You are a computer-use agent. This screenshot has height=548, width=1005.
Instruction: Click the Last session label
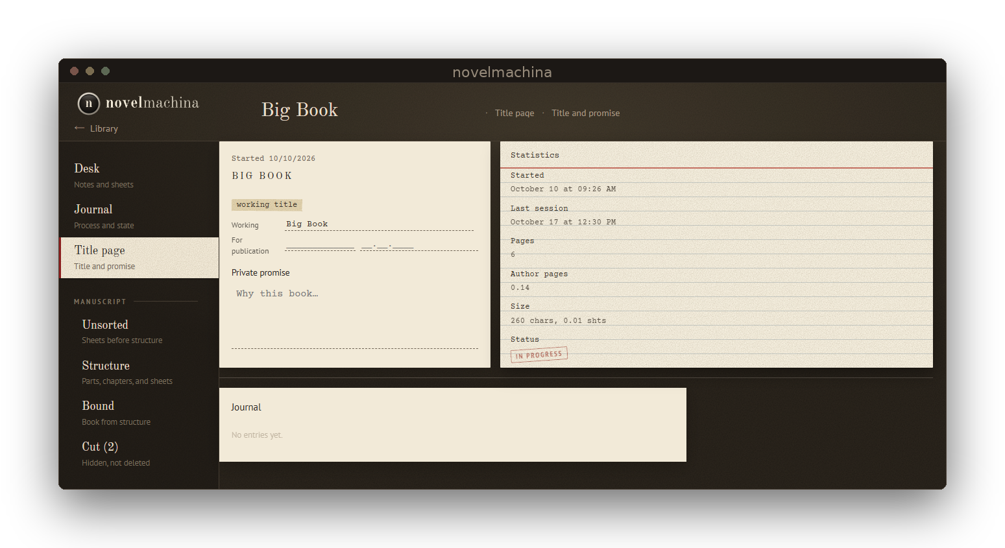point(539,208)
